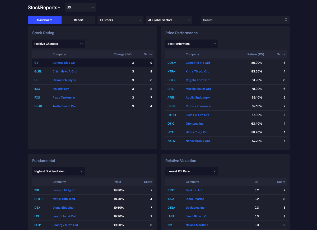The width and height of the screenshot is (317, 230).
Task: Switch to the Dashboard tab
Action: 45,20
